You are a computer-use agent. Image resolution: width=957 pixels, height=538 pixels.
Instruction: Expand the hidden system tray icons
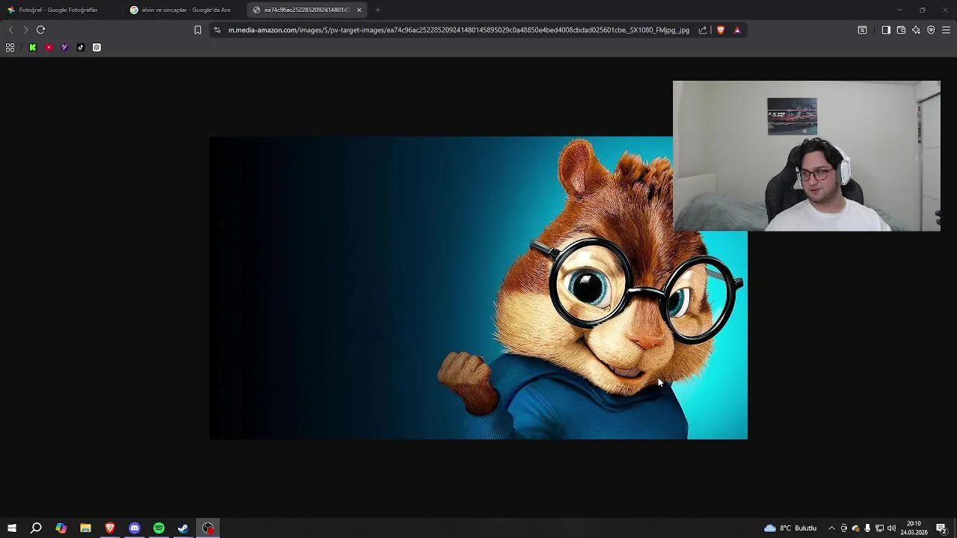[831, 528]
